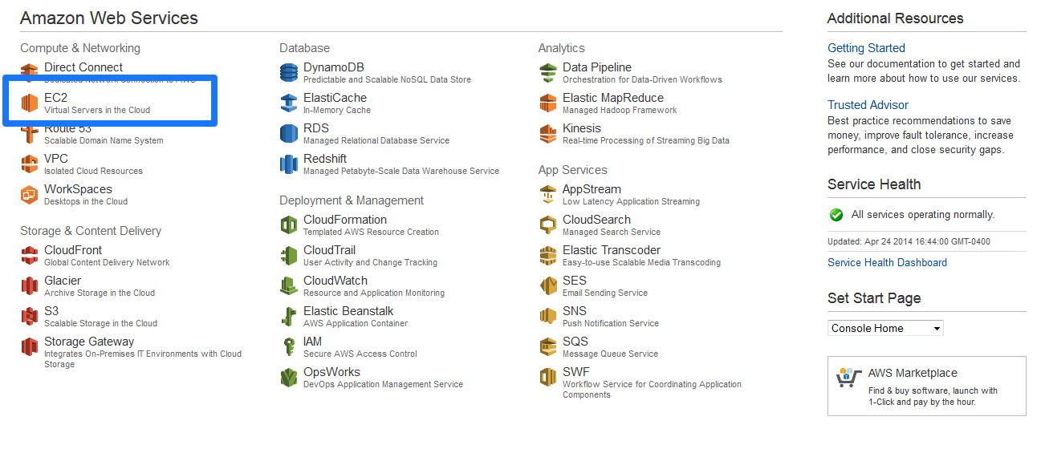Click the VPC service icon
The image size is (1041, 449).
pos(30,164)
